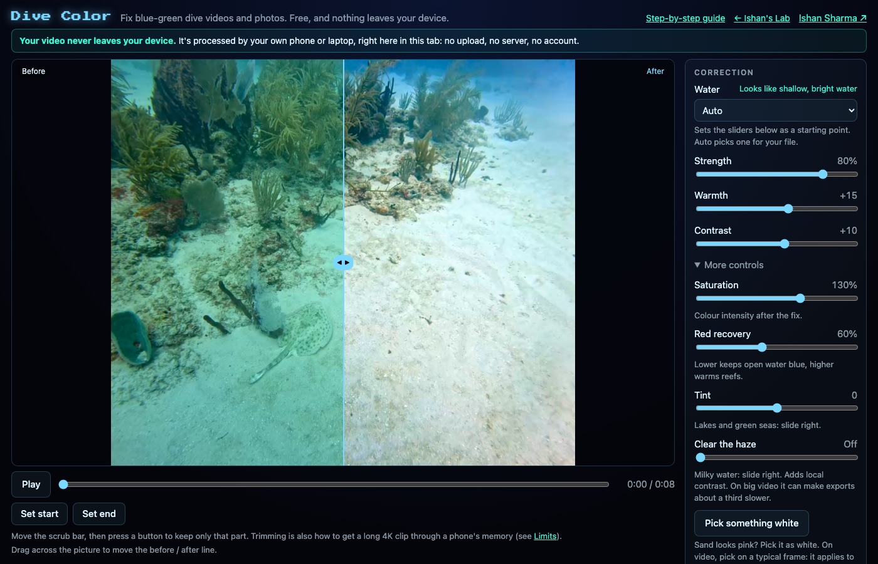This screenshot has height=564, width=878.
Task: Click the Warmth slider handle
Action: 788,209
